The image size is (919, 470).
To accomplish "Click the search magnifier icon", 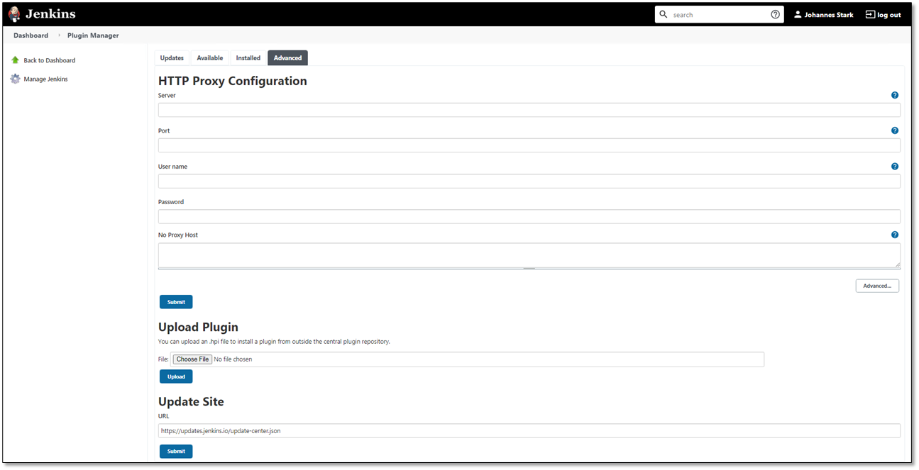I will [x=664, y=14].
